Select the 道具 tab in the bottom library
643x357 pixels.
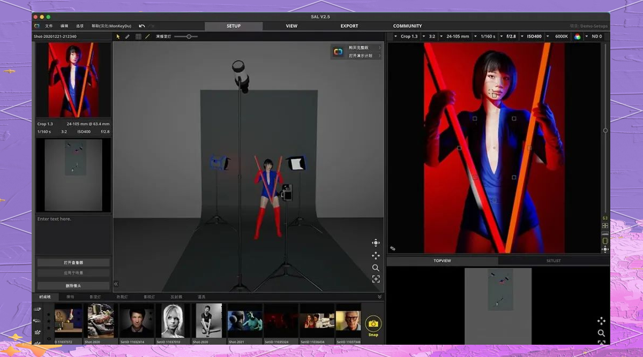[201, 297]
